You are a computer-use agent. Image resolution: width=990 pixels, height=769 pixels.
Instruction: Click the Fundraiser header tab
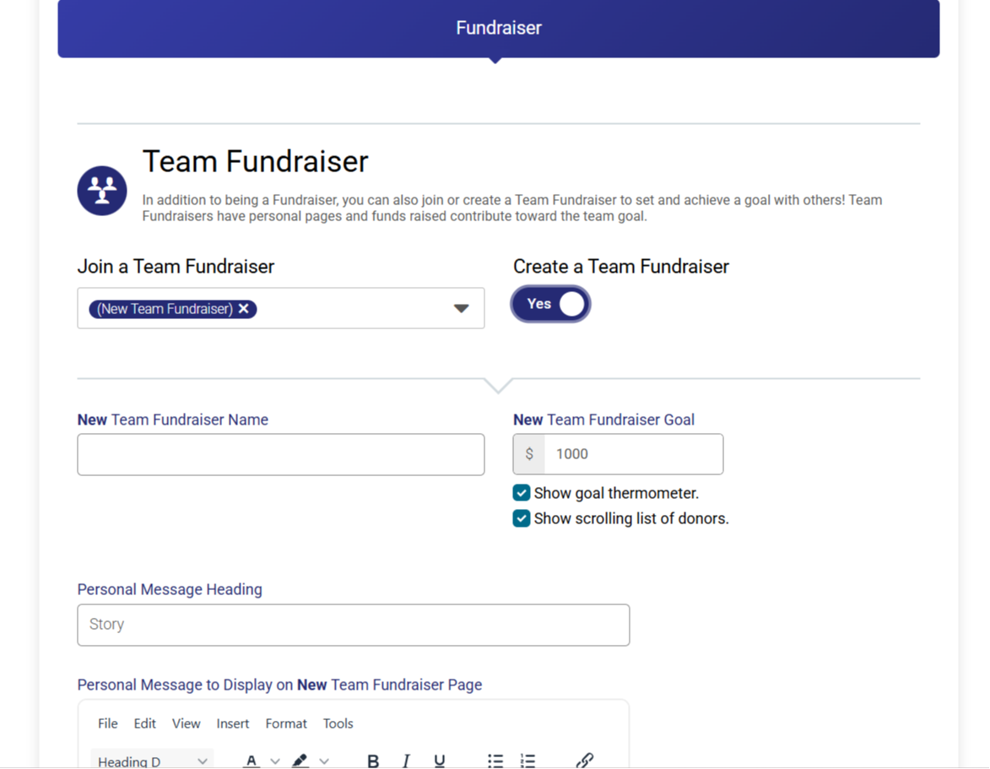(499, 29)
